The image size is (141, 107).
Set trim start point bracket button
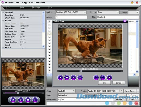pyautogui.click(x=96, y=77)
